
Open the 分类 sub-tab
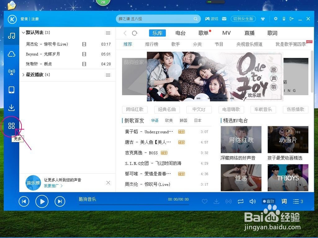197,44
